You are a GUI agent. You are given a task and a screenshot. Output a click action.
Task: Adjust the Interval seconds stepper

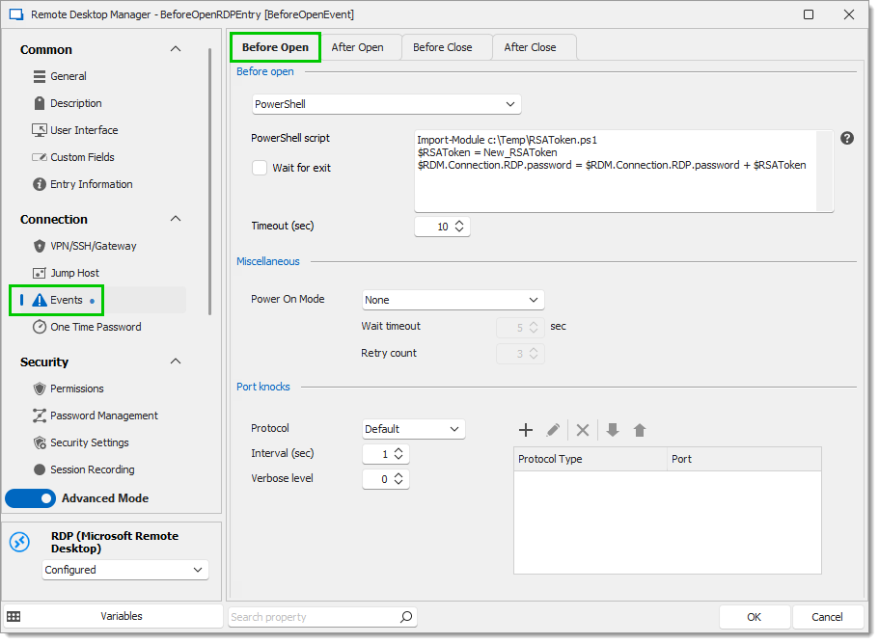tap(398, 454)
